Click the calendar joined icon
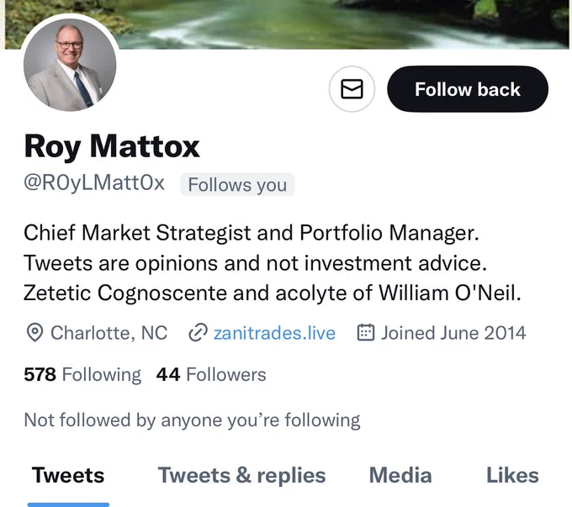572x507 pixels. pos(366,333)
